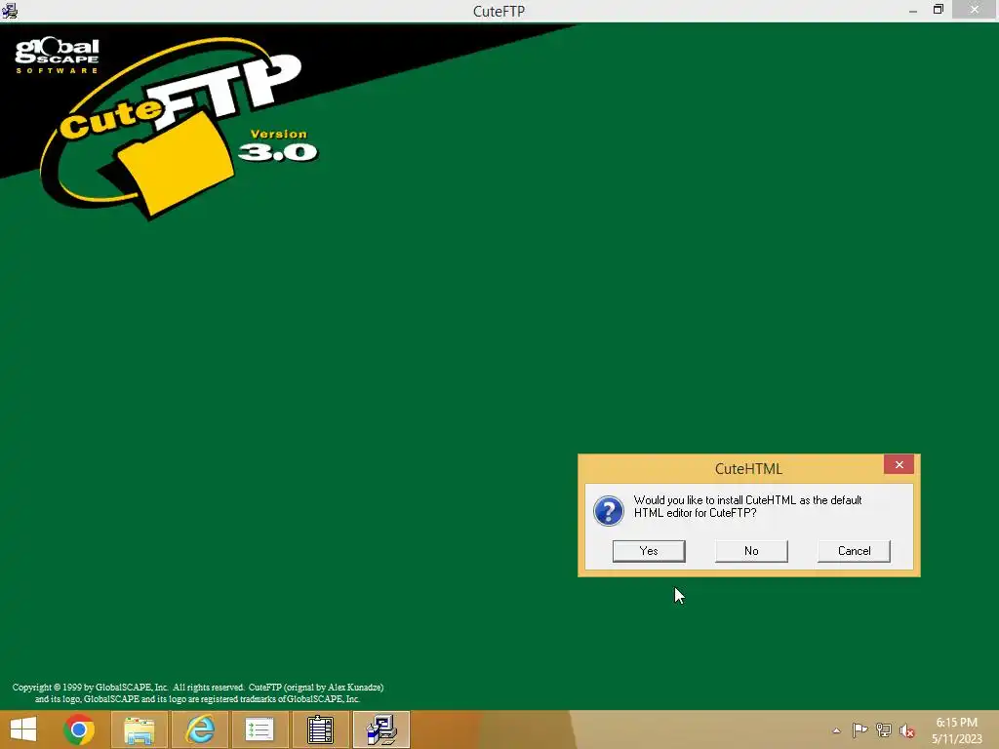Image resolution: width=999 pixels, height=749 pixels.
Task: Restore down the CuteFTP window
Action: pos(938,10)
